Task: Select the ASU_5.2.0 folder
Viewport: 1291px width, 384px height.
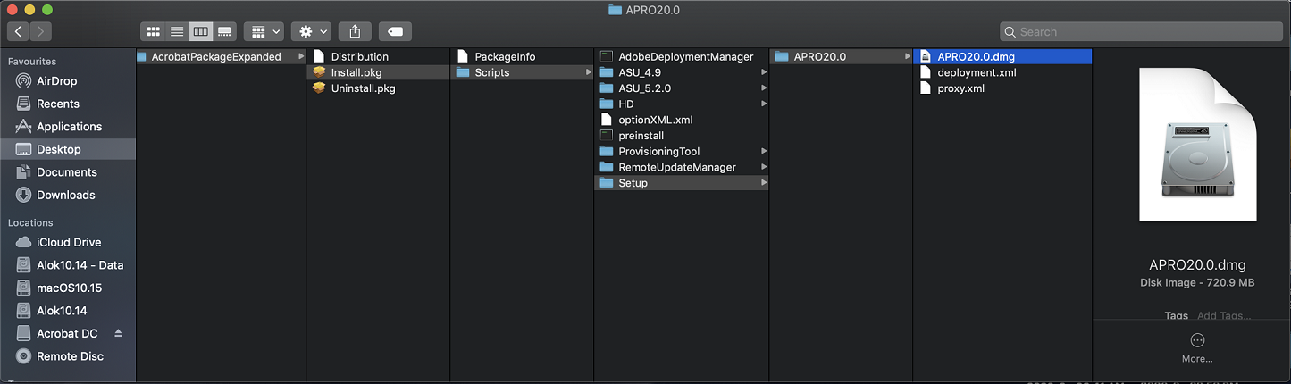Action: coord(682,88)
